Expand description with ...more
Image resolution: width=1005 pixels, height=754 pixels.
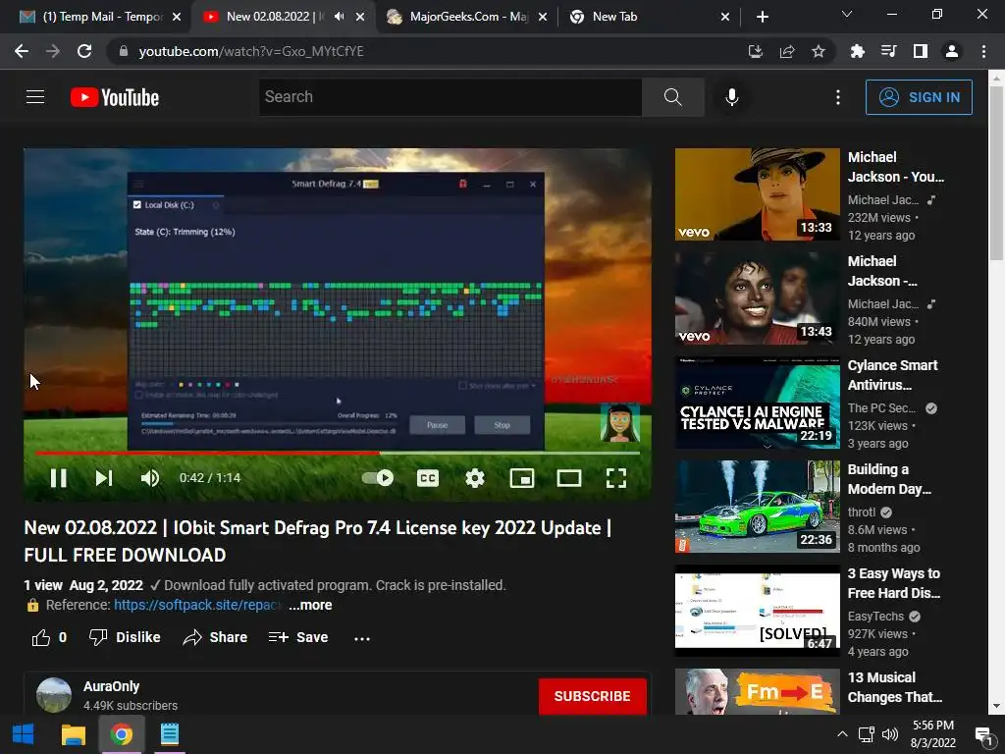click(310, 605)
